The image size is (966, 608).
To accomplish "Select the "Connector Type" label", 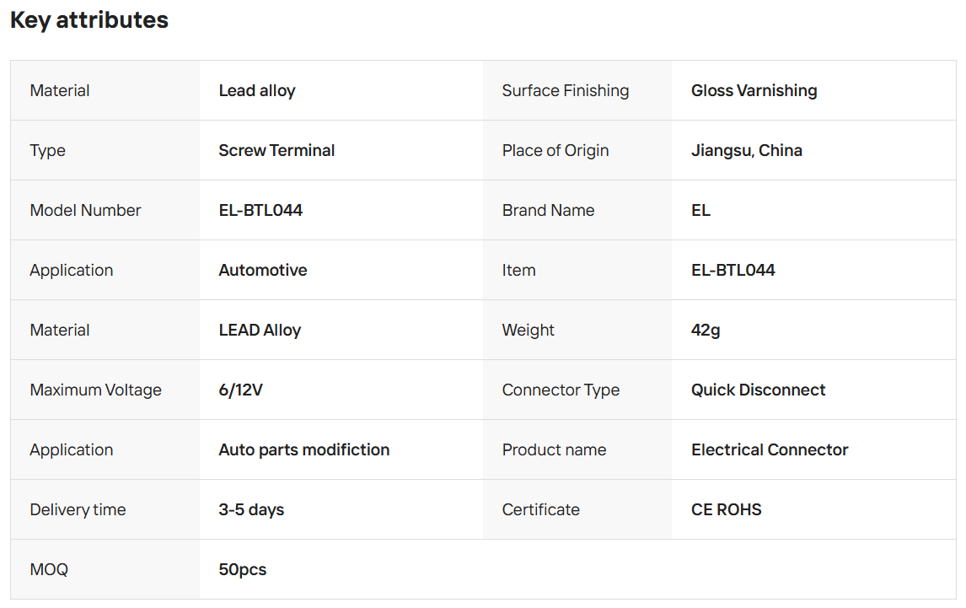I will [x=561, y=390].
